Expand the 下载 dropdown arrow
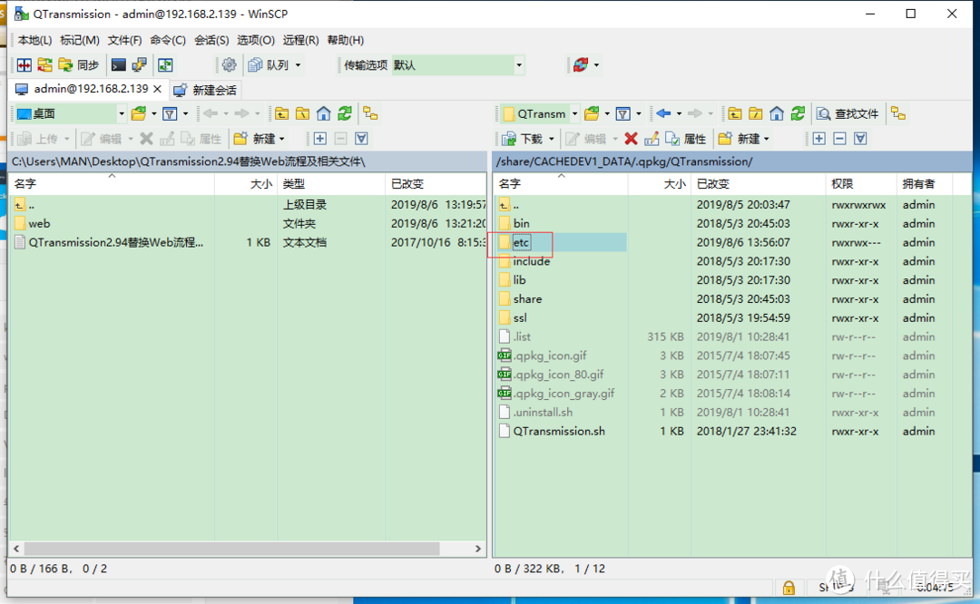The image size is (980, 604). click(x=552, y=139)
